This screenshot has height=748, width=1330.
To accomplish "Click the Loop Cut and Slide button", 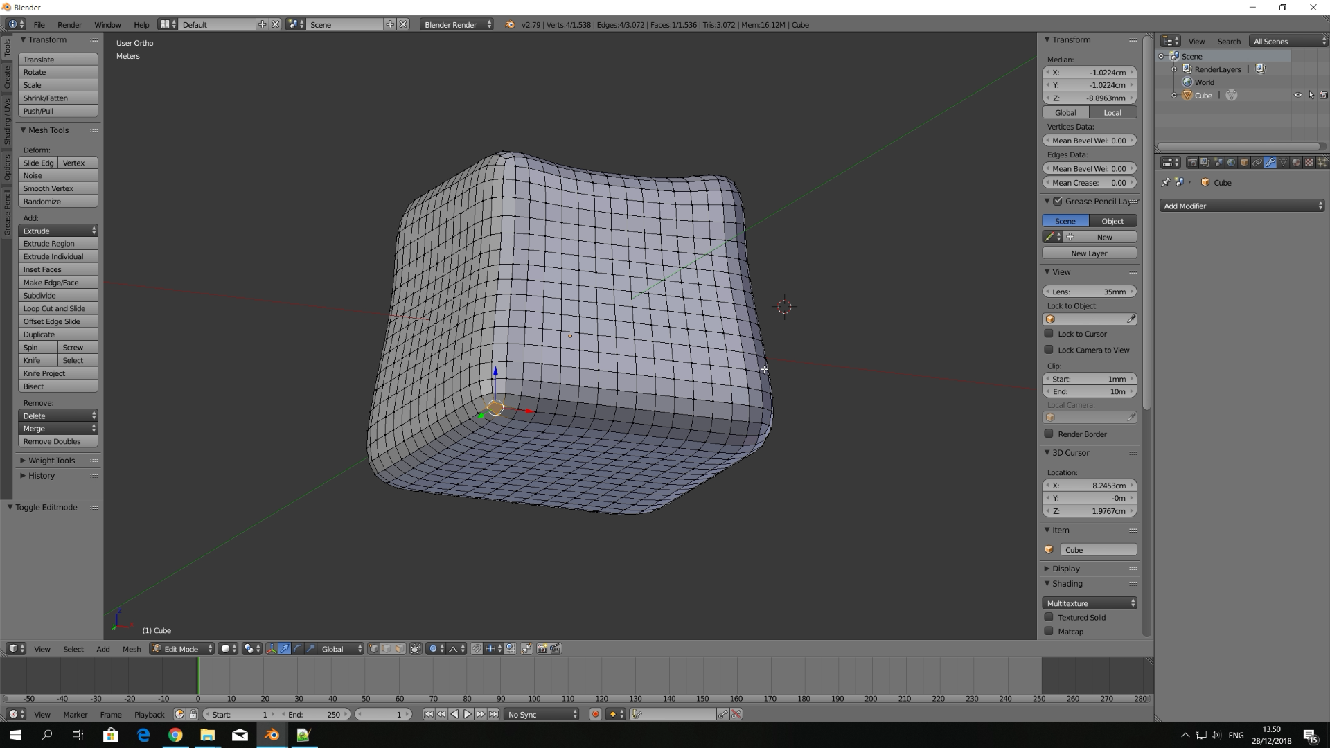I will click(58, 308).
